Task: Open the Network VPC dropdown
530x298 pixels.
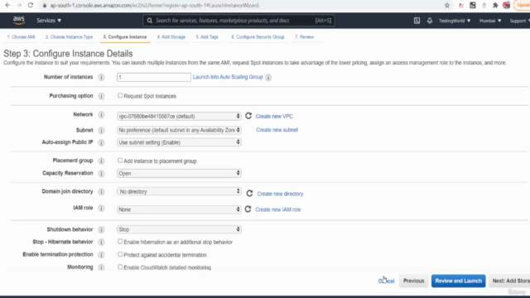Action: (179, 116)
